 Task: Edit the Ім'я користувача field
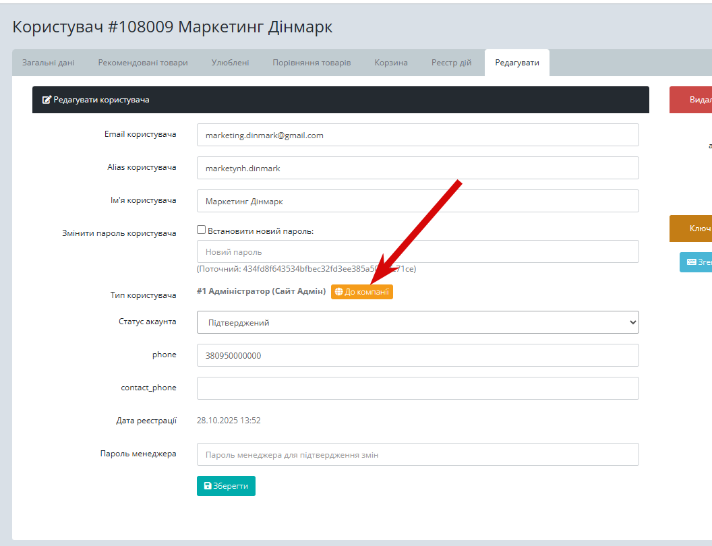[x=418, y=201]
